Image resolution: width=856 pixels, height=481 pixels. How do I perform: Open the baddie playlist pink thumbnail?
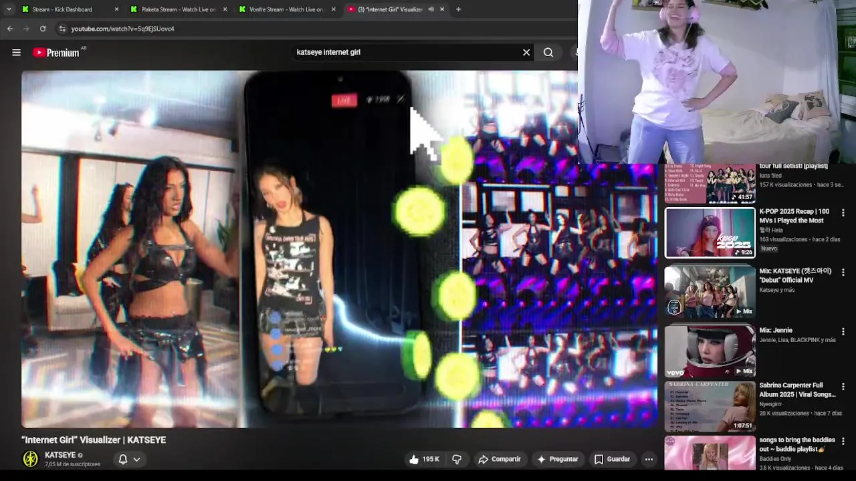tap(710, 453)
